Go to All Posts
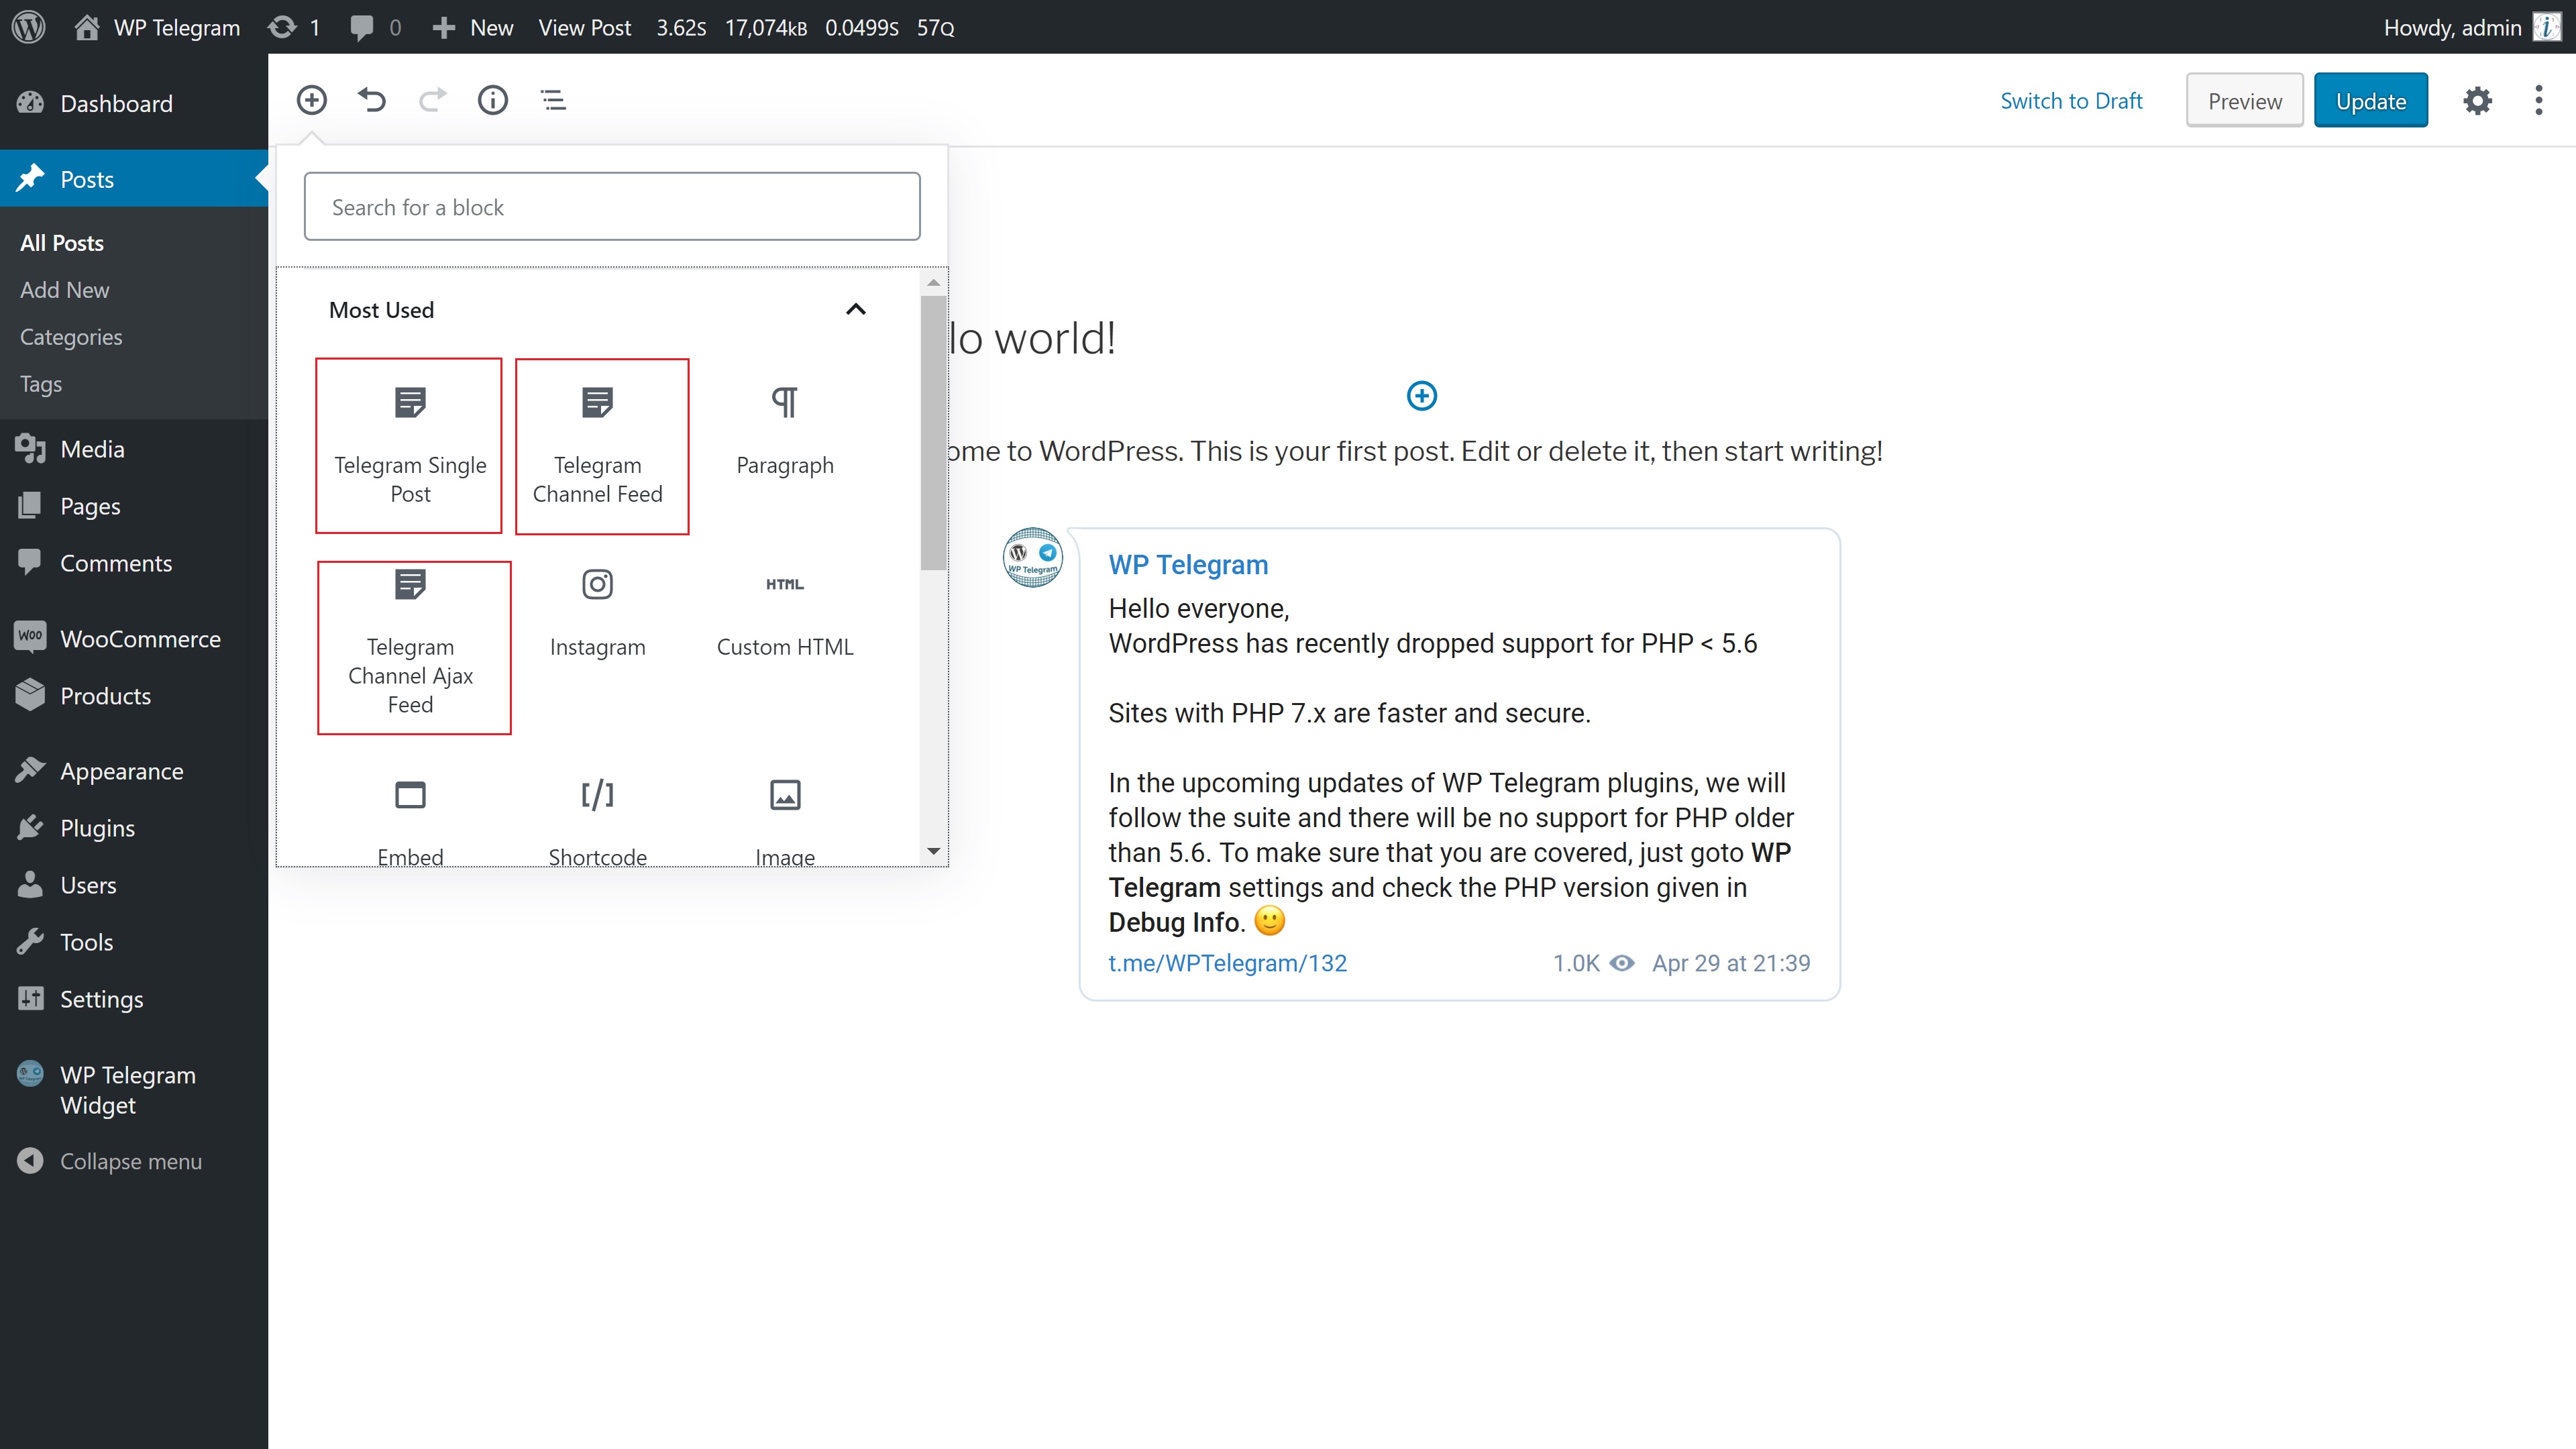Screen dimensions: 2576x1449 coord(62,243)
